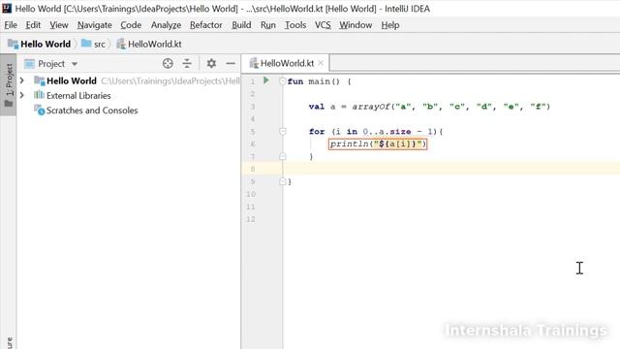The width and height of the screenshot is (620, 349).
Task: Place the caret on highlighted empty line 8
Action: 450,169
